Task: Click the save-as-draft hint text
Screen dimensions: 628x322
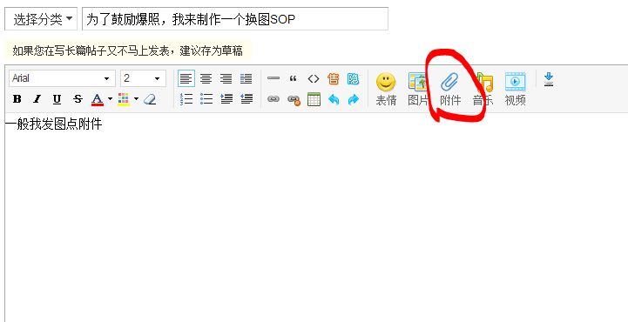Action: [x=127, y=51]
